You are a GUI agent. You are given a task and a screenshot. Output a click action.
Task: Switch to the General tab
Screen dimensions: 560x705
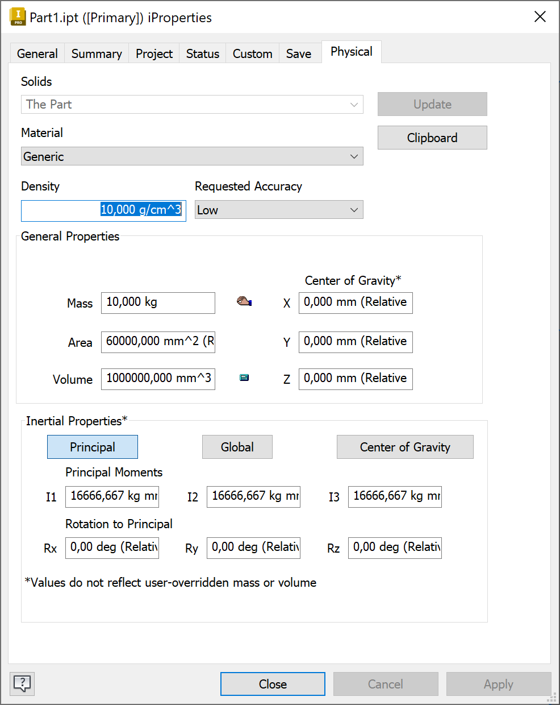[37, 53]
